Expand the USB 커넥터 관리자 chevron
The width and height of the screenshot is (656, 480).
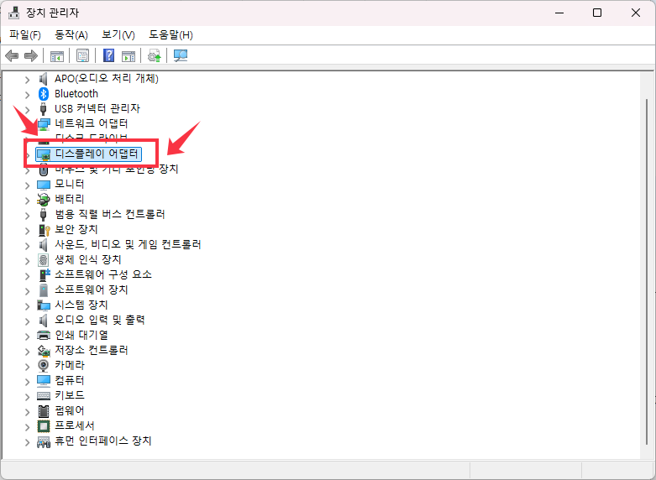(x=27, y=110)
